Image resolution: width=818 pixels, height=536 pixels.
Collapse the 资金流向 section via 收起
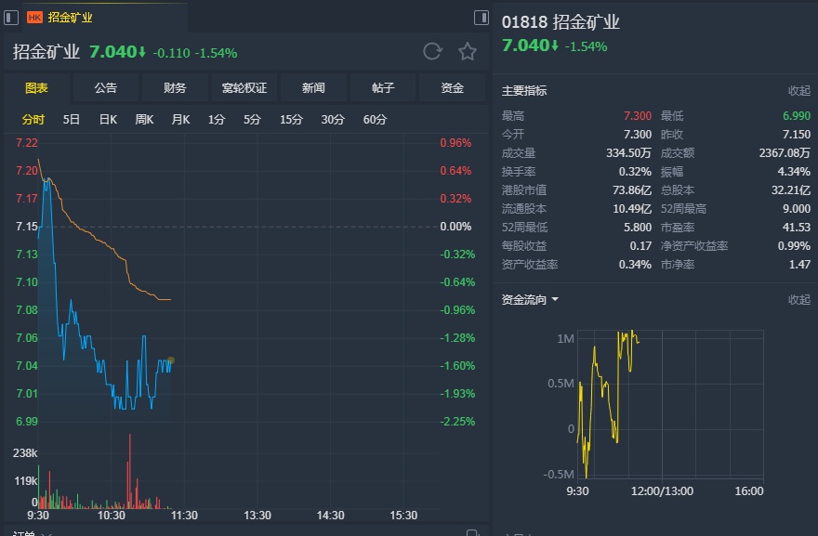tap(798, 300)
